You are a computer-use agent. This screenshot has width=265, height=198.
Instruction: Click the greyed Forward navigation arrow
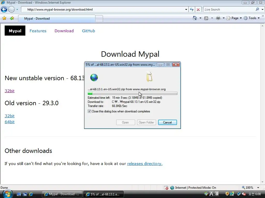coord(11,10)
